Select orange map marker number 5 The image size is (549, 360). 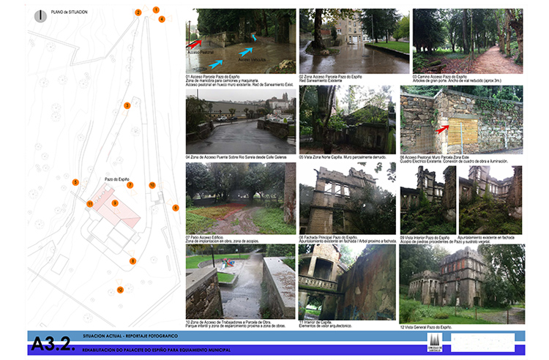(75, 181)
